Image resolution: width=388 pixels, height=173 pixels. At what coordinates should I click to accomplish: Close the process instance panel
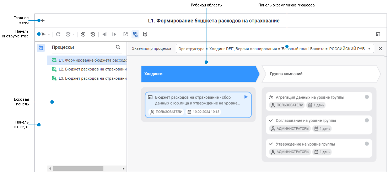pyautogui.click(x=380, y=48)
